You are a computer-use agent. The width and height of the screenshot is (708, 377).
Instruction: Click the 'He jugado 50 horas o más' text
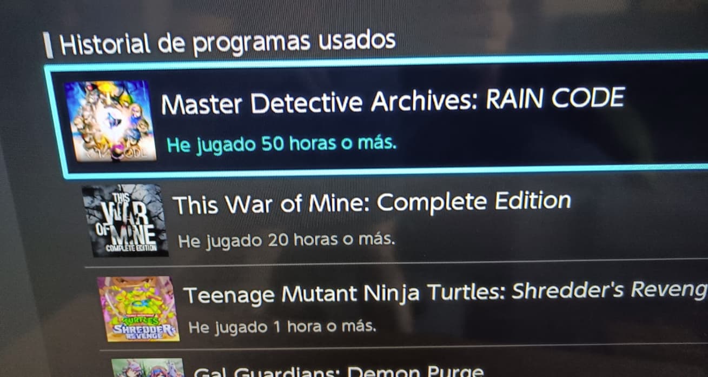(x=281, y=144)
